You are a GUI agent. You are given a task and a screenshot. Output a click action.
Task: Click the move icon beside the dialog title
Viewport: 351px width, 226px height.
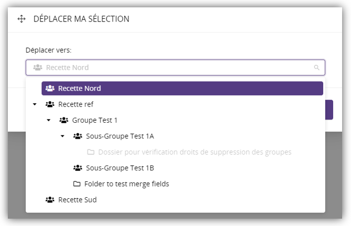(21, 19)
